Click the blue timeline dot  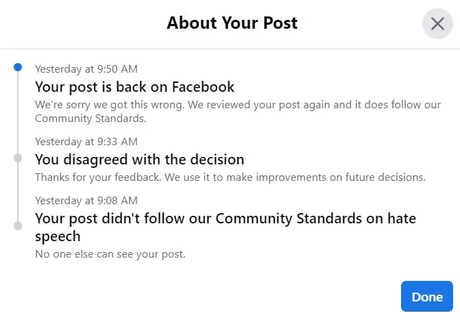[x=18, y=67]
